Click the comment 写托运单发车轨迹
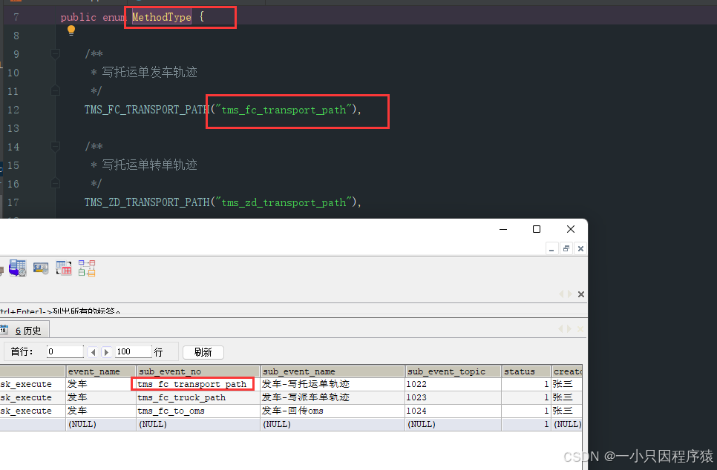 pos(149,72)
